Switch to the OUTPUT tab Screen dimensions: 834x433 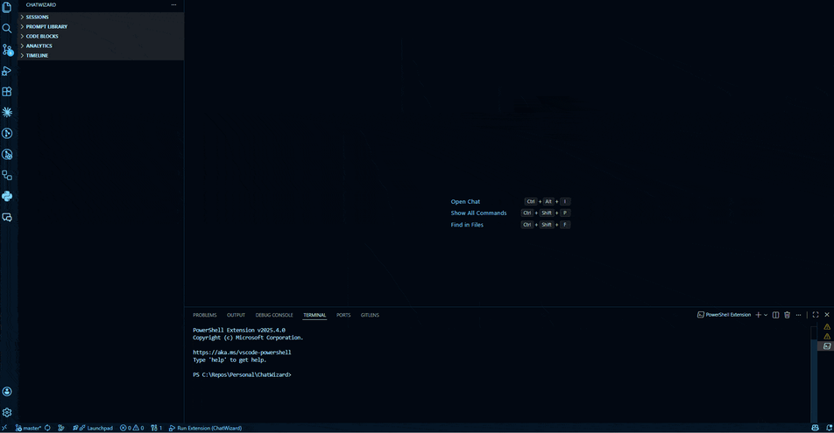pyautogui.click(x=236, y=315)
